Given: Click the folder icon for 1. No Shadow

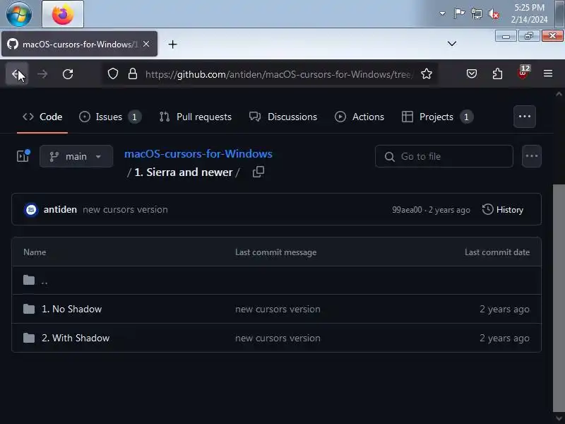Looking at the screenshot, I should click(x=29, y=309).
